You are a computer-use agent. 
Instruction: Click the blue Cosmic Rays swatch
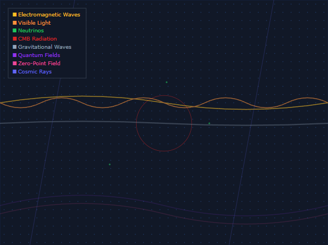coord(15,72)
